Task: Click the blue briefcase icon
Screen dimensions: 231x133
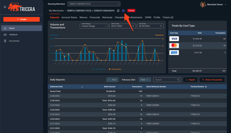Action: [x=123, y=11]
